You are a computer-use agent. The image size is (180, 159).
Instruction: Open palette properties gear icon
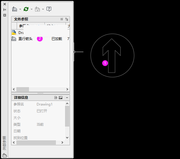[5, 15]
